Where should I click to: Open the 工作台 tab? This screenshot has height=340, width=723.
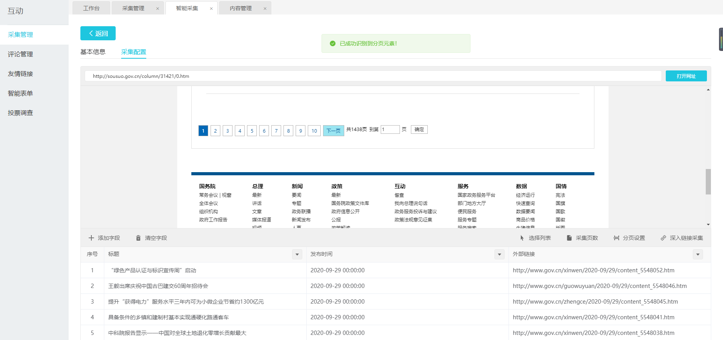91,8
